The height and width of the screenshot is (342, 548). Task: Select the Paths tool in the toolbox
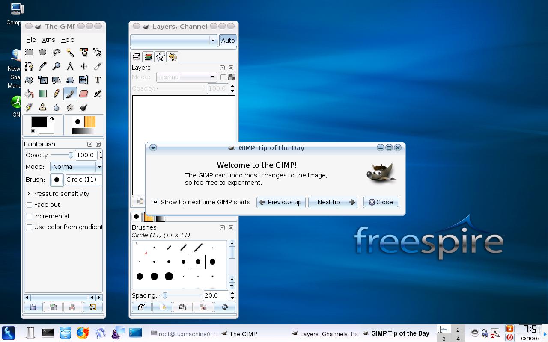[x=29, y=66]
